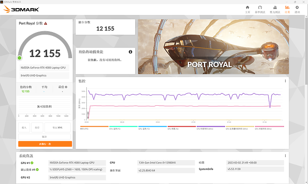Open the Benchmarks tab (基準測試)
The width and height of the screenshot is (308, 184).
pos(260,9)
